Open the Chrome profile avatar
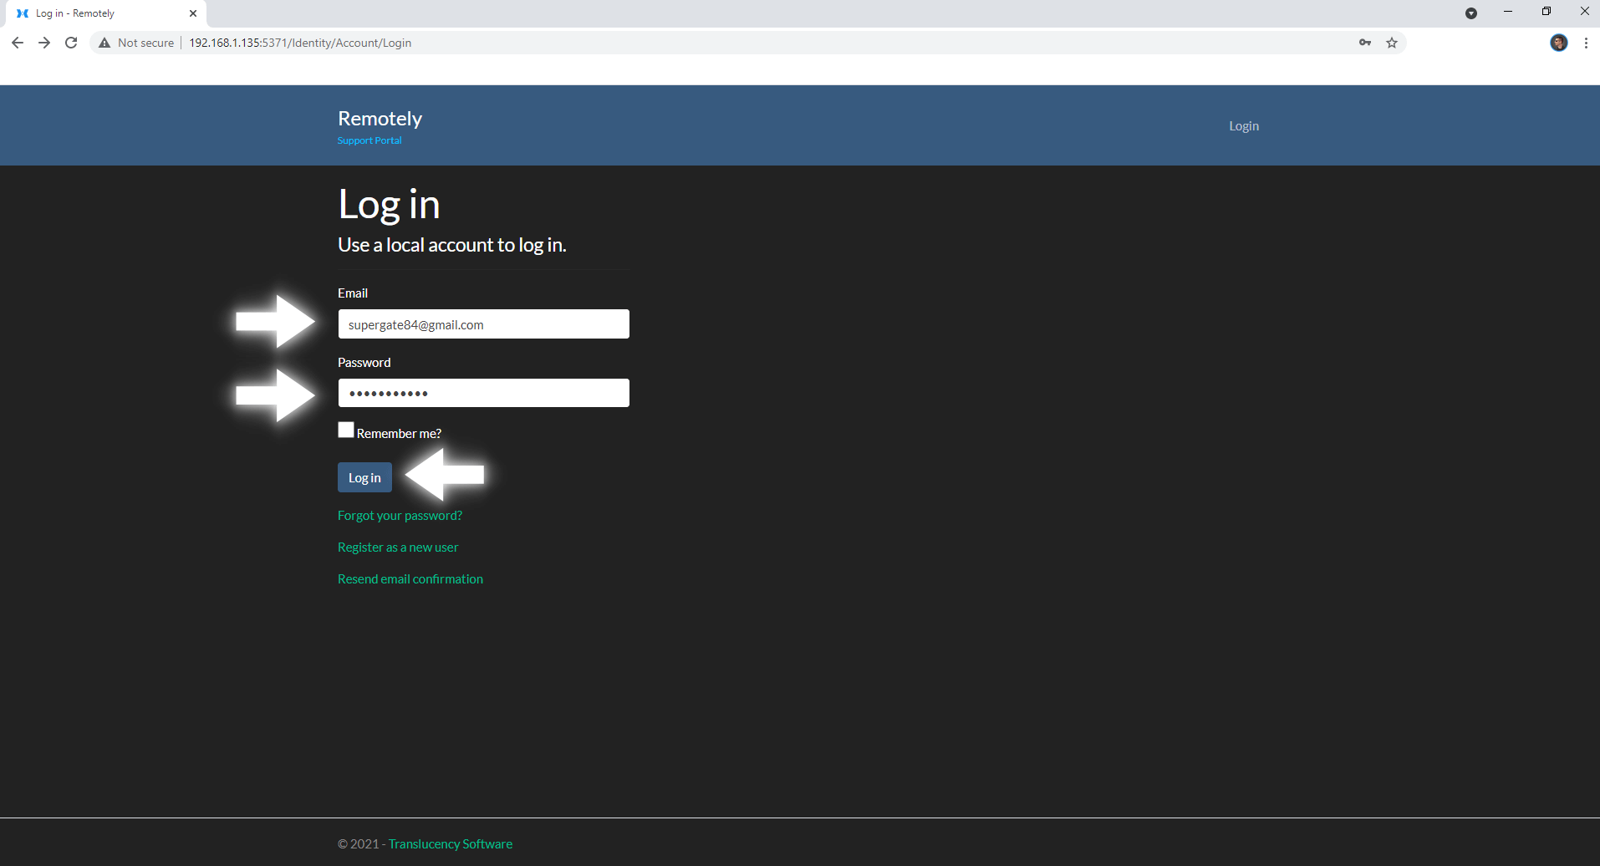Screen dimensions: 1600x866 pyautogui.click(x=1559, y=43)
